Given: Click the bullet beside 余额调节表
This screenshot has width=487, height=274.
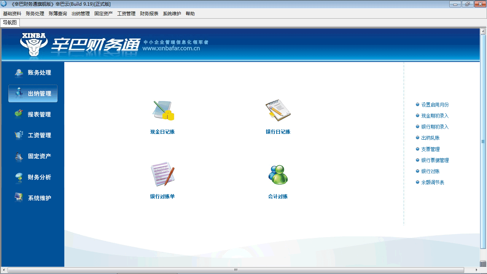Looking at the screenshot, I should pyautogui.click(x=417, y=182).
